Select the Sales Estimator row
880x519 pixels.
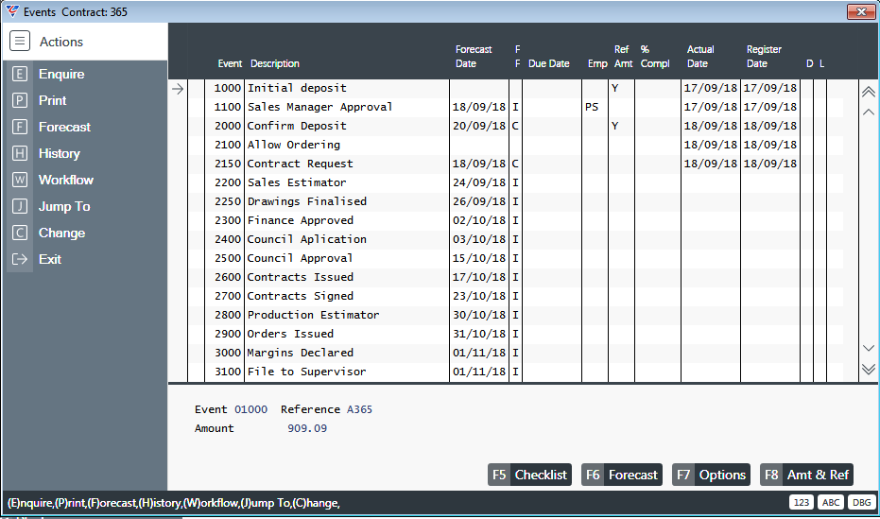tap(514, 182)
